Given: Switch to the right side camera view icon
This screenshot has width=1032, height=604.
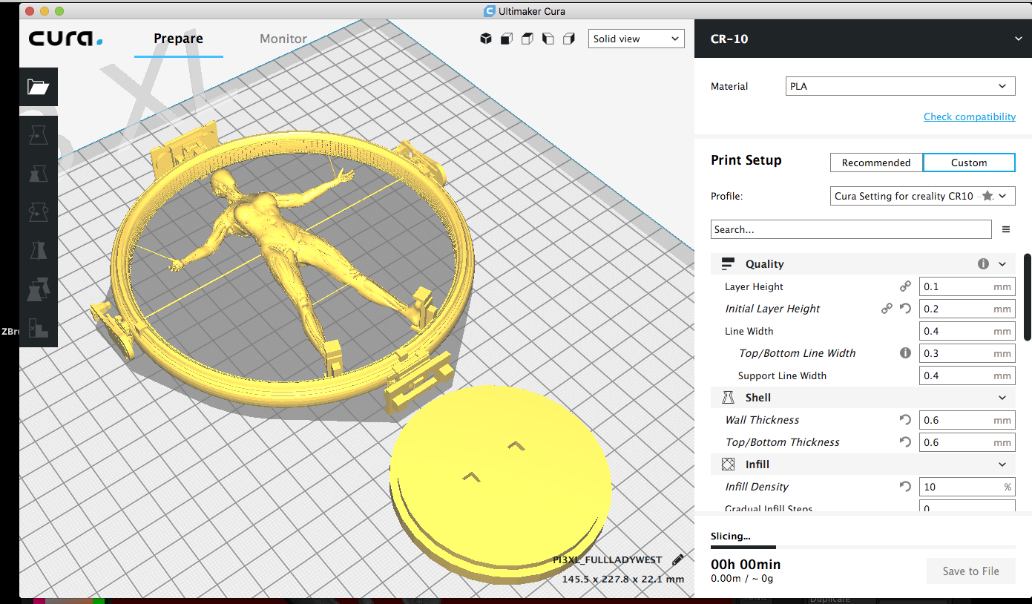Looking at the screenshot, I should tap(569, 39).
